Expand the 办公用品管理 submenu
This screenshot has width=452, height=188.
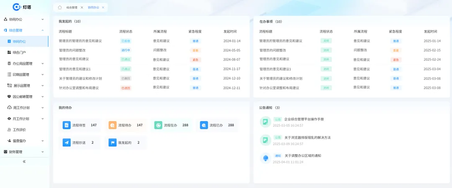pos(43,64)
